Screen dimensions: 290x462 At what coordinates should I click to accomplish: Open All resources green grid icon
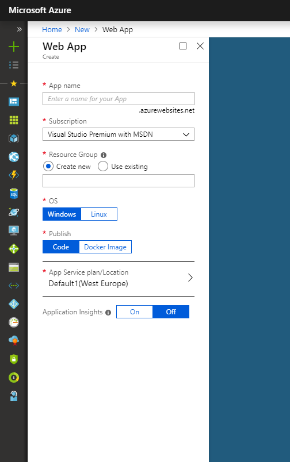(x=14, y=120)
